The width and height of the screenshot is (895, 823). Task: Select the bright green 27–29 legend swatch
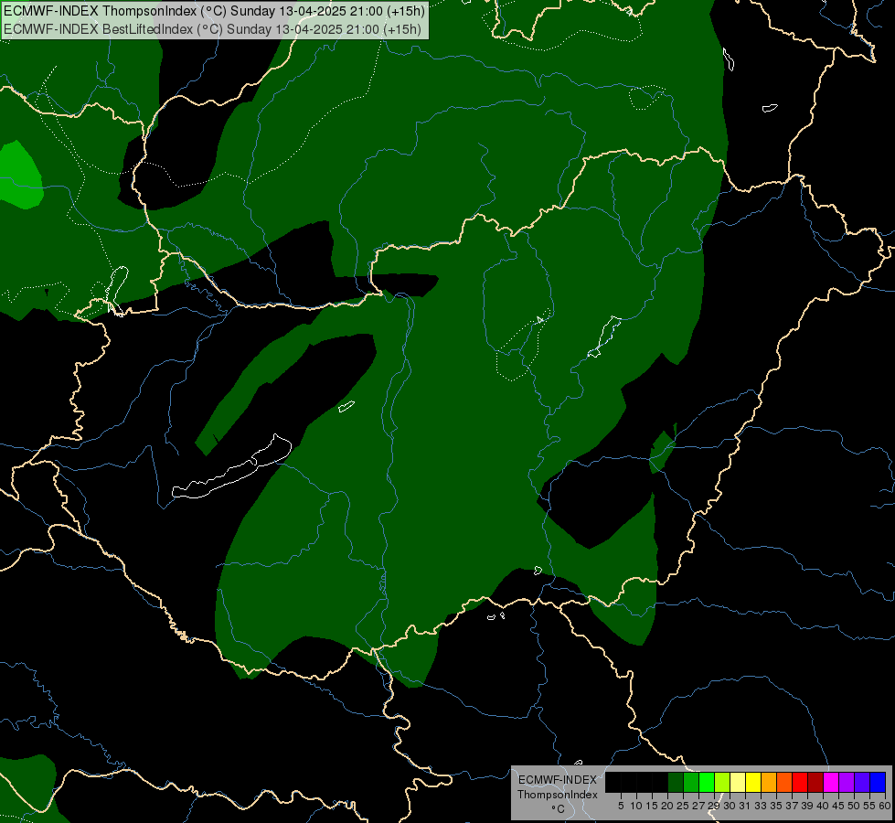pos(707,783)
